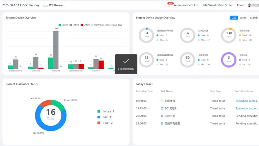
Task: Click the Fault legend red swatch
Action: pyautogui.click(x=99, y=123)
